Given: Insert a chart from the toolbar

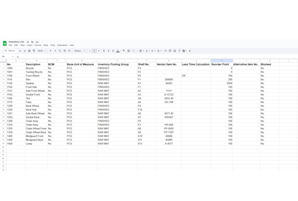Looking at the screenshot, I should pyautogui.click(x=175, y=51).
